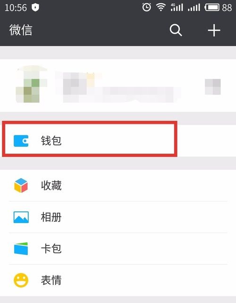This screenshot has width=236, height=303.
Task: Tap the yellow smiley Stickers icon
Action: (x=21, y=280)
